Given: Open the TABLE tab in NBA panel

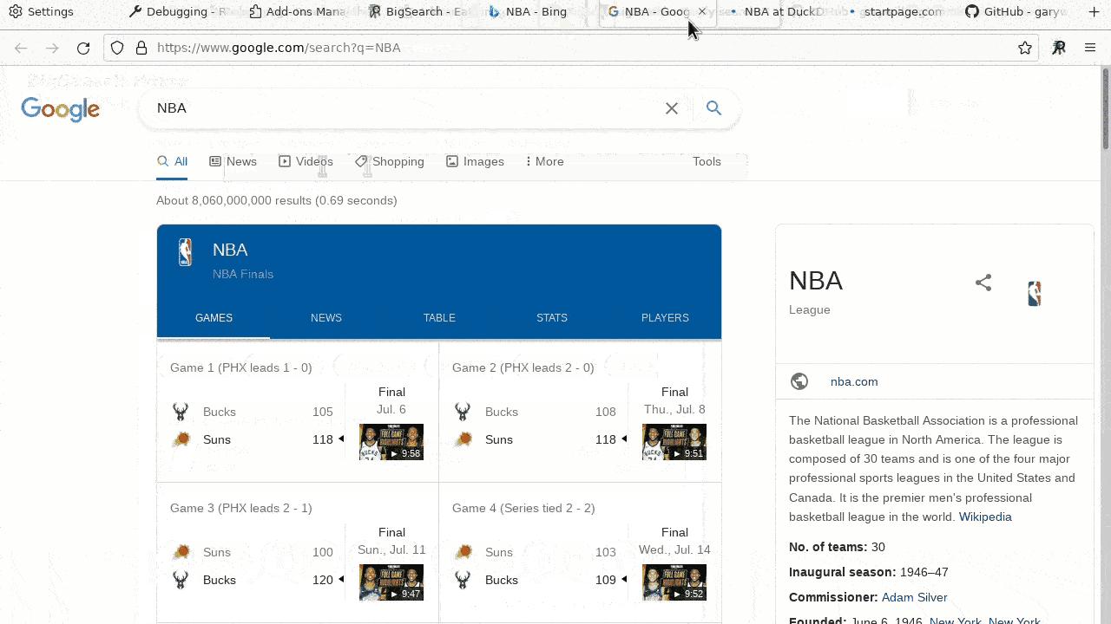Looking at the screenshot, I should (x=439, y=318).
